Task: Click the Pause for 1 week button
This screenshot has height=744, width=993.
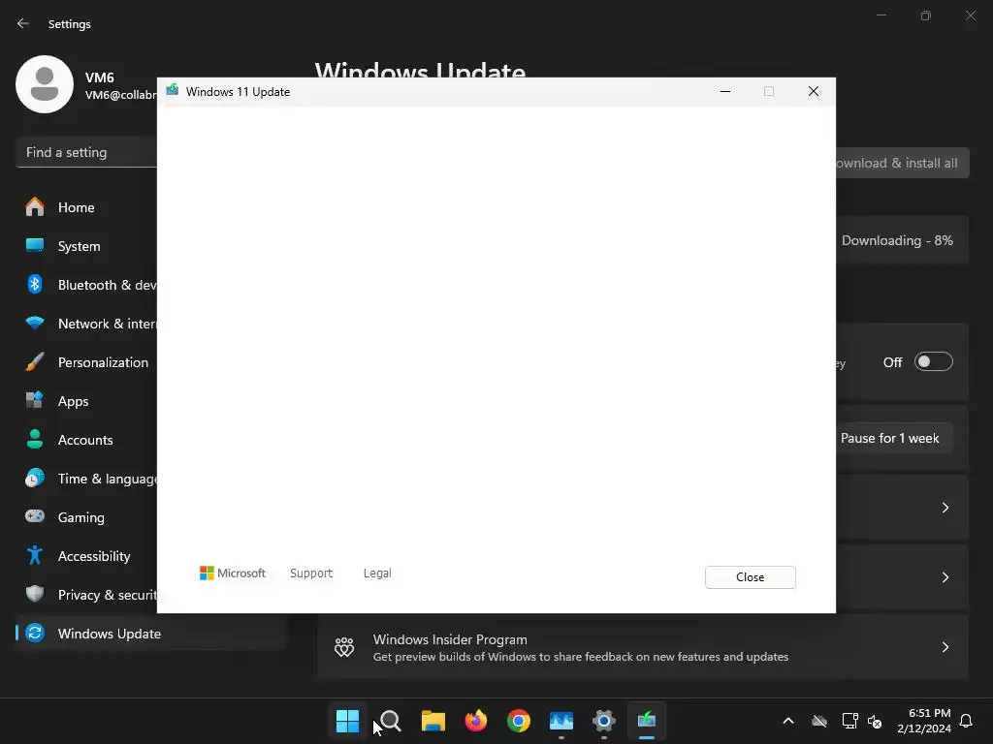Action: (x=893, y=439)
